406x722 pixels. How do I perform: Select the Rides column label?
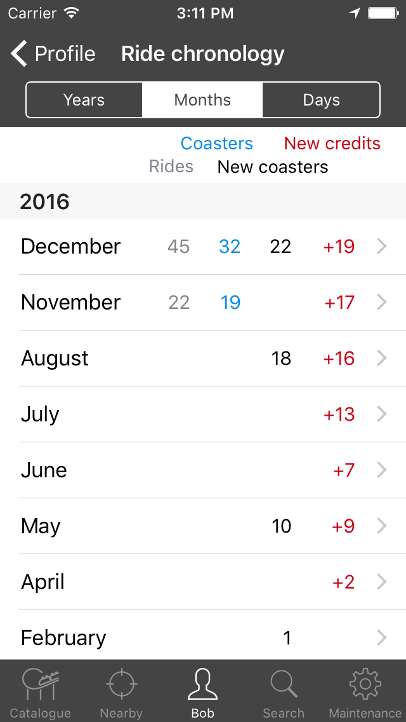(x=170, y=167)
